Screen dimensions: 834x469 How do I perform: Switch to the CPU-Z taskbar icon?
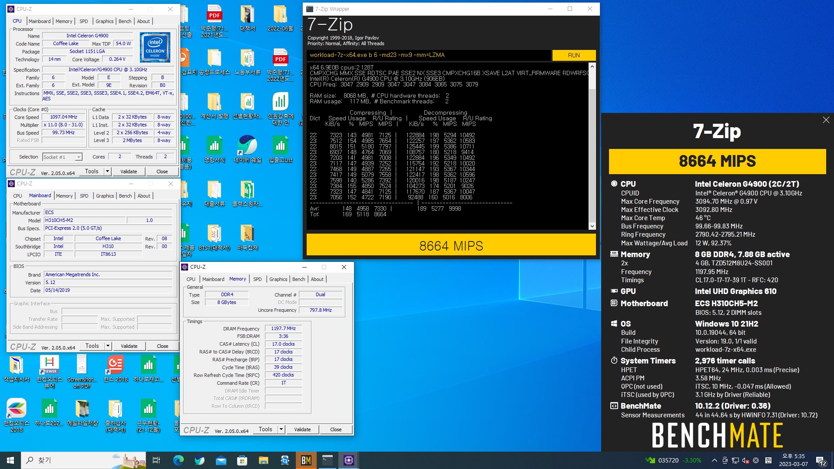coord(348,460)
